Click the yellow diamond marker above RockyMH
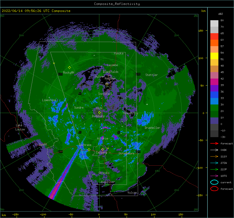The width and height of the screenshot is (234, 218). click(69, 68)
